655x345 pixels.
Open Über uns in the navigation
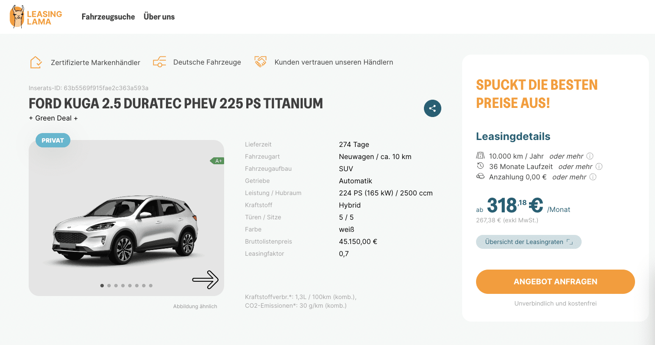159,17
